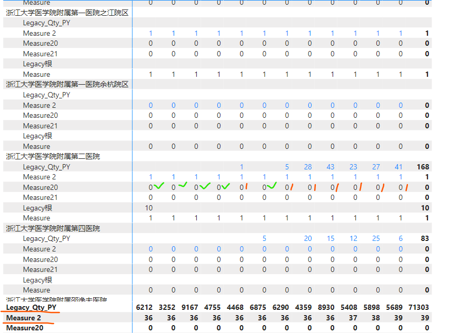Select the value 6 in 第四医院 Legacy_Qty_PY

[x=401, y=239]
